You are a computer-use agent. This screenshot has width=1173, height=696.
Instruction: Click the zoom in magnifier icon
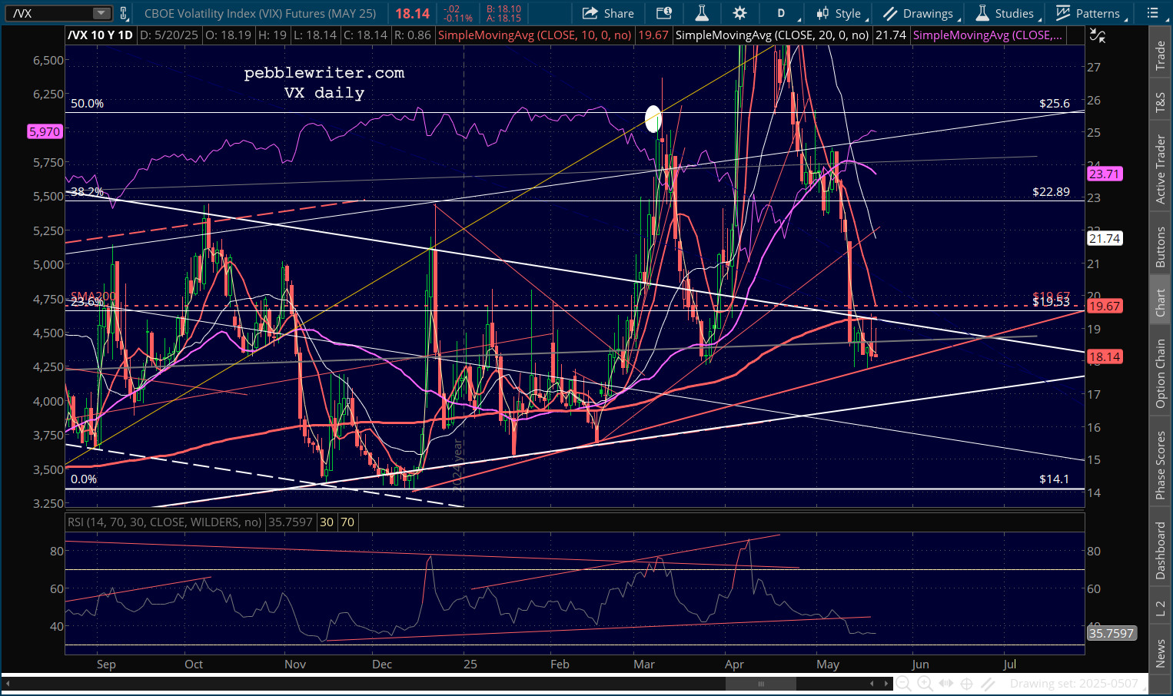(925, 684)
